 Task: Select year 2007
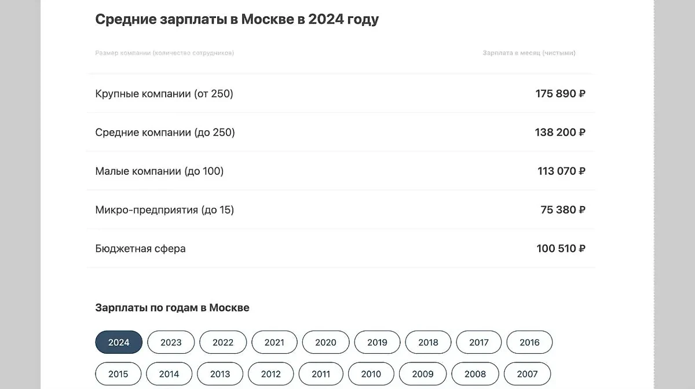point(527,374)
